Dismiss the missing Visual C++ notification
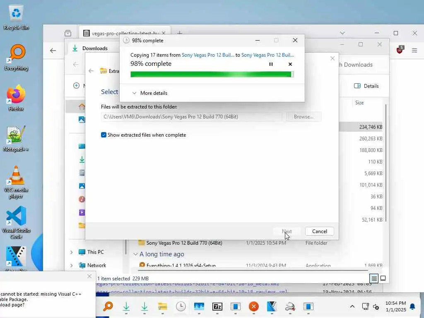The width and height of the screenshot is (424, 318). (89, 276)
